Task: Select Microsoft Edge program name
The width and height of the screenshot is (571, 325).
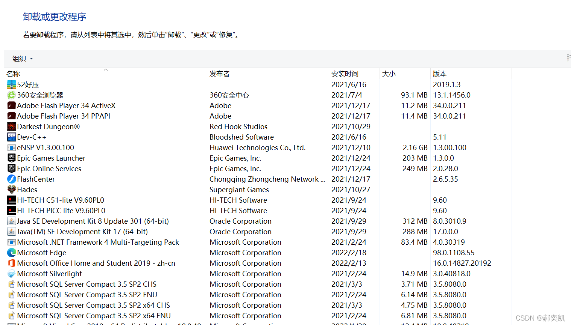Action: click(x=42, y=253)
